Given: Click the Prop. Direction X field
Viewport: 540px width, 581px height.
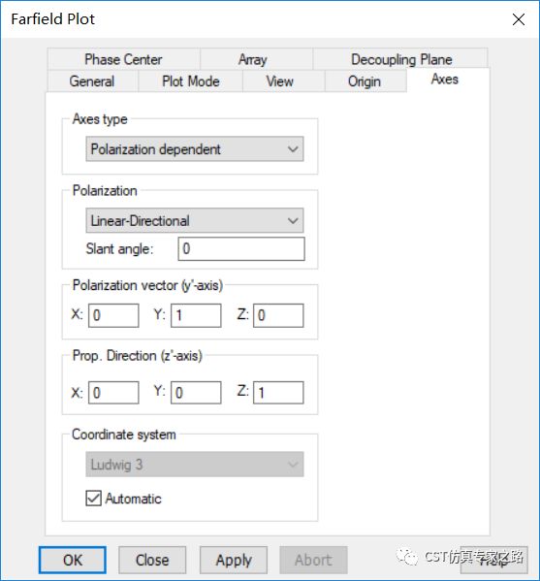Looking at the screenshot, I should pos(113,393).
